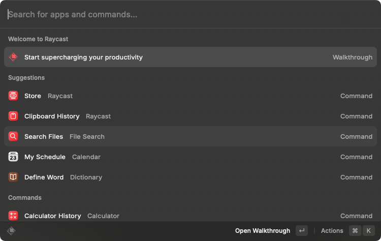
Task: Click the Welcome to Raycast heading
Action: (38, 39)
